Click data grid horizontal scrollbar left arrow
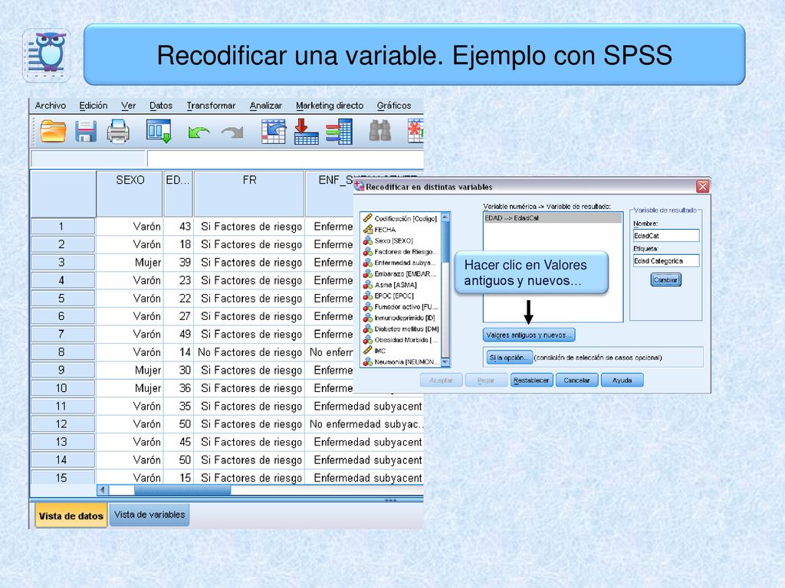The height and width of the screenshot is (588, 785). (103, 490)
